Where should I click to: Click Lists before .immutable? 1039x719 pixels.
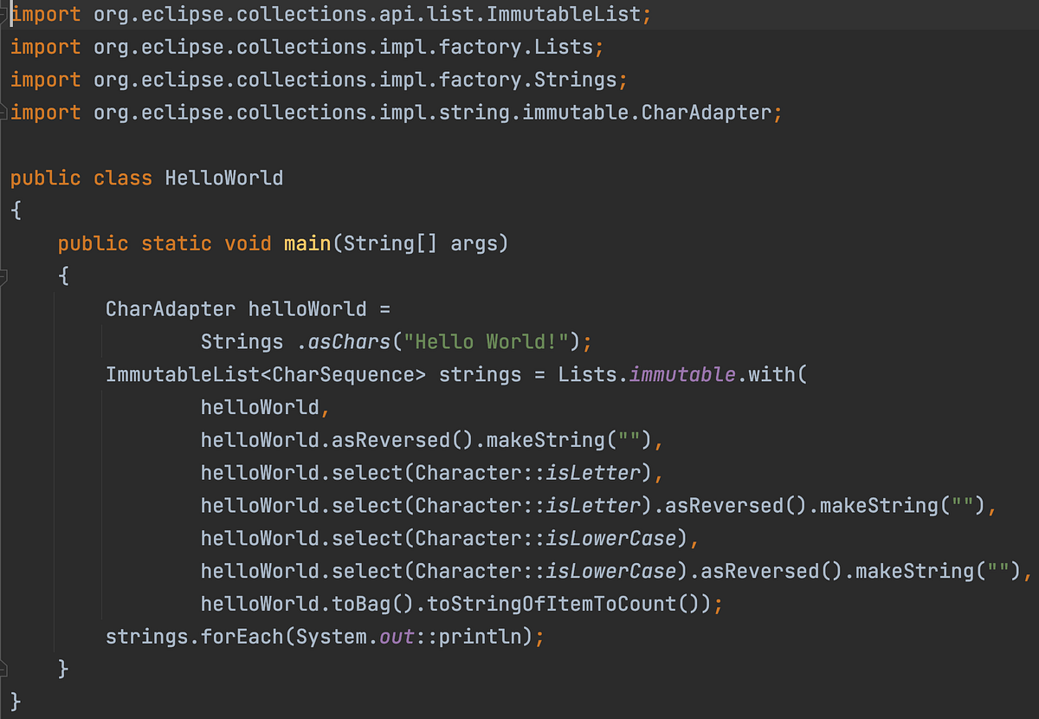[x=588, y=375]
